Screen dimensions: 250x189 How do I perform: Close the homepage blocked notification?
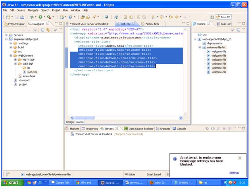coord(240,158)
